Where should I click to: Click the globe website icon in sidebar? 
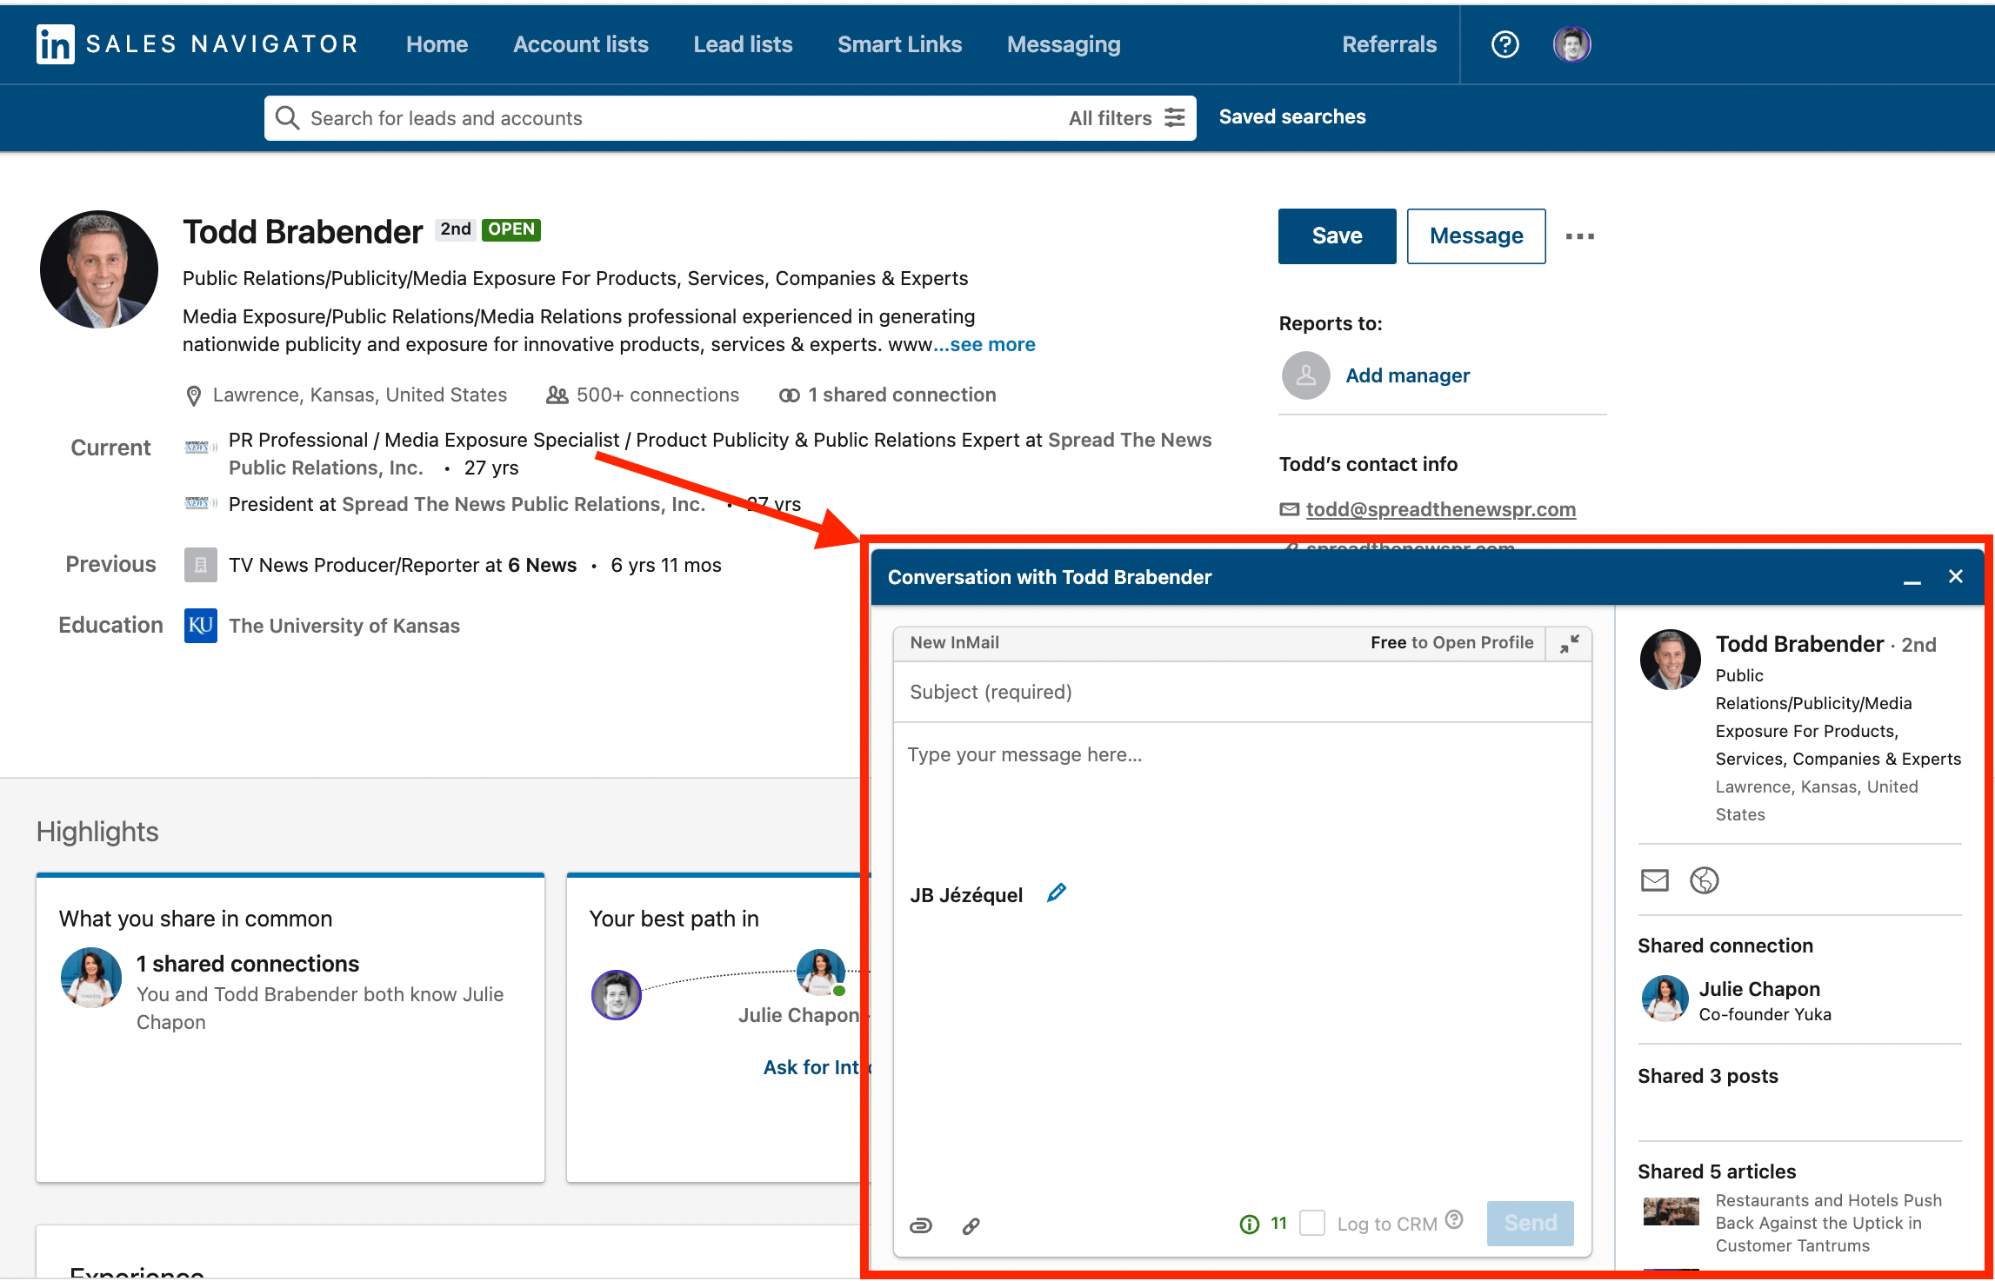(1704, 880)
